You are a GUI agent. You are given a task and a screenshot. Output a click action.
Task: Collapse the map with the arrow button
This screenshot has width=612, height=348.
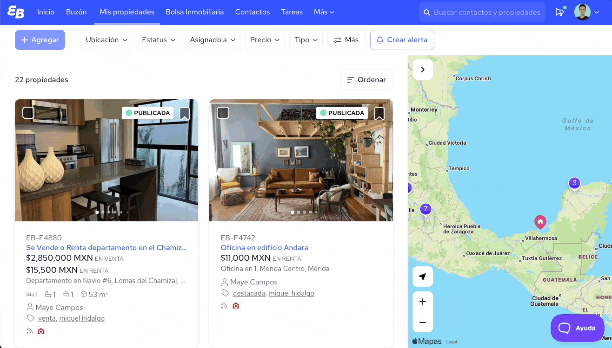click(423, 70)
